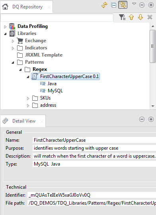Click the tree scrollbar up arrow
This screenshot has height=215, width=156.
153,26
